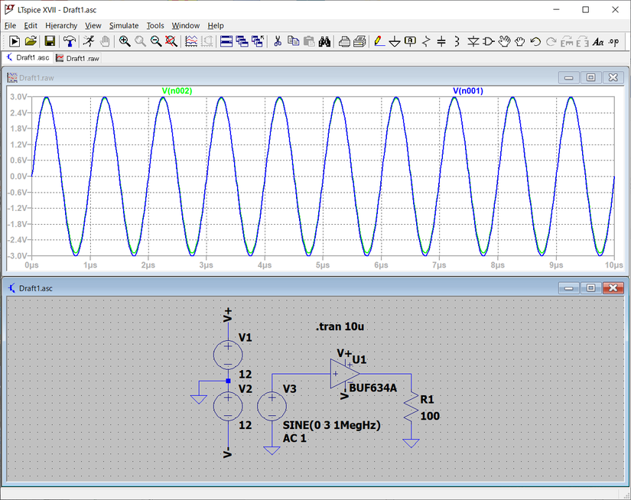Open the Control Panel hammer icon
This screenshot has height=500, width=631.
click(x=70, y=41)
